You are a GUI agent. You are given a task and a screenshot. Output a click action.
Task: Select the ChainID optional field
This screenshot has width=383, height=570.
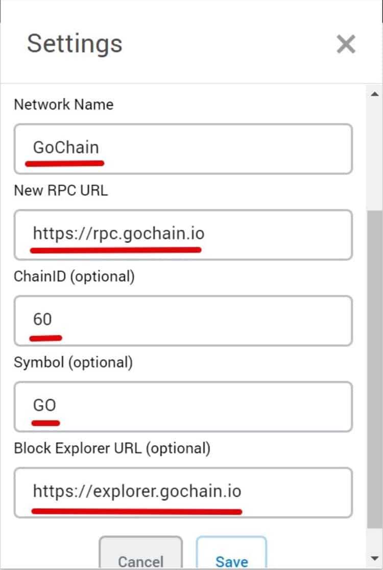pos(184,321)
